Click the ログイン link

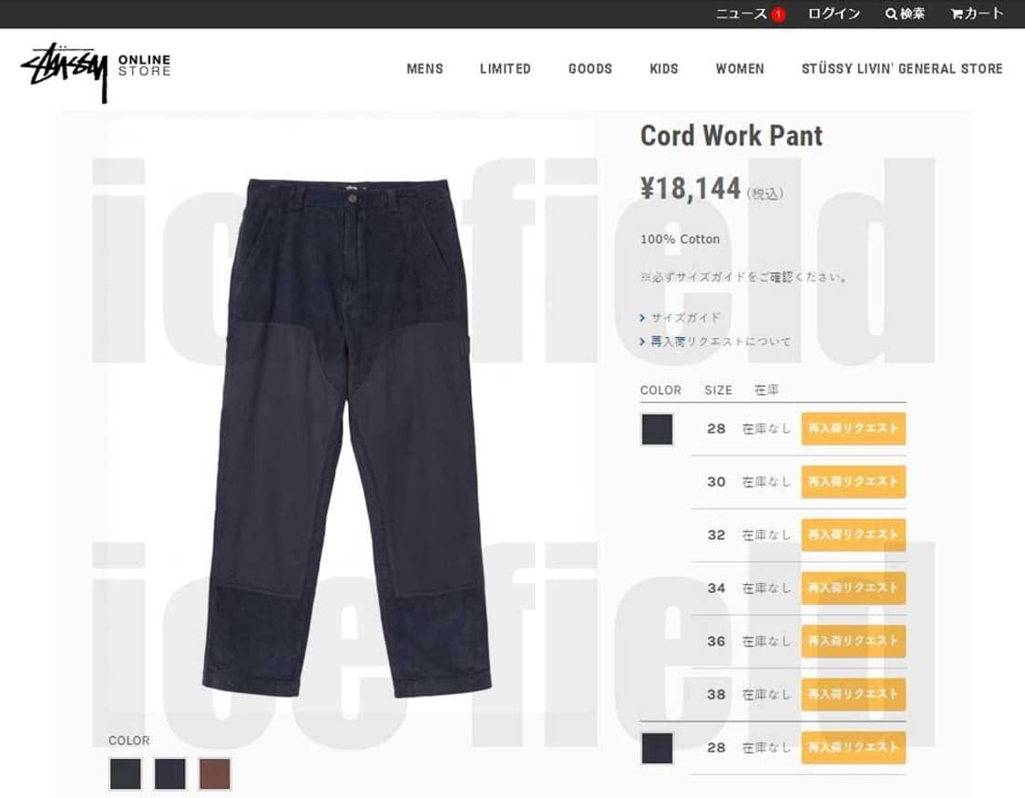834,14
